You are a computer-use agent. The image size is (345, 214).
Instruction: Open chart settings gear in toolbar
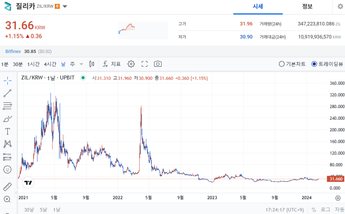coord(131,64)
